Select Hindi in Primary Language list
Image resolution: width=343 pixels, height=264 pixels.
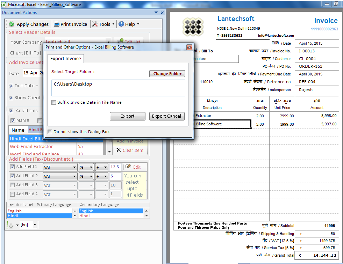[39, 216]
